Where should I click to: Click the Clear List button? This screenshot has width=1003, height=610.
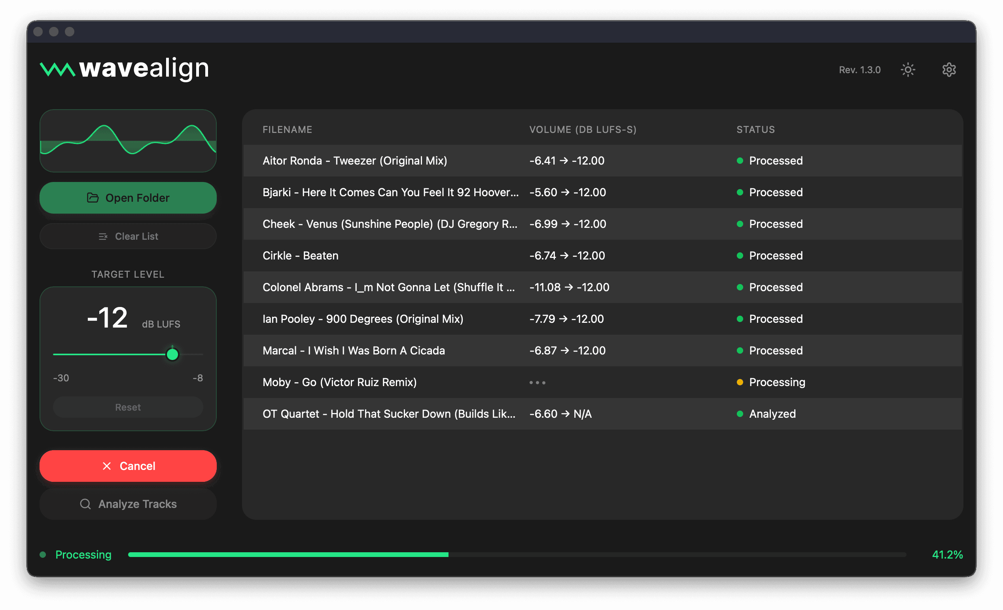128,237
